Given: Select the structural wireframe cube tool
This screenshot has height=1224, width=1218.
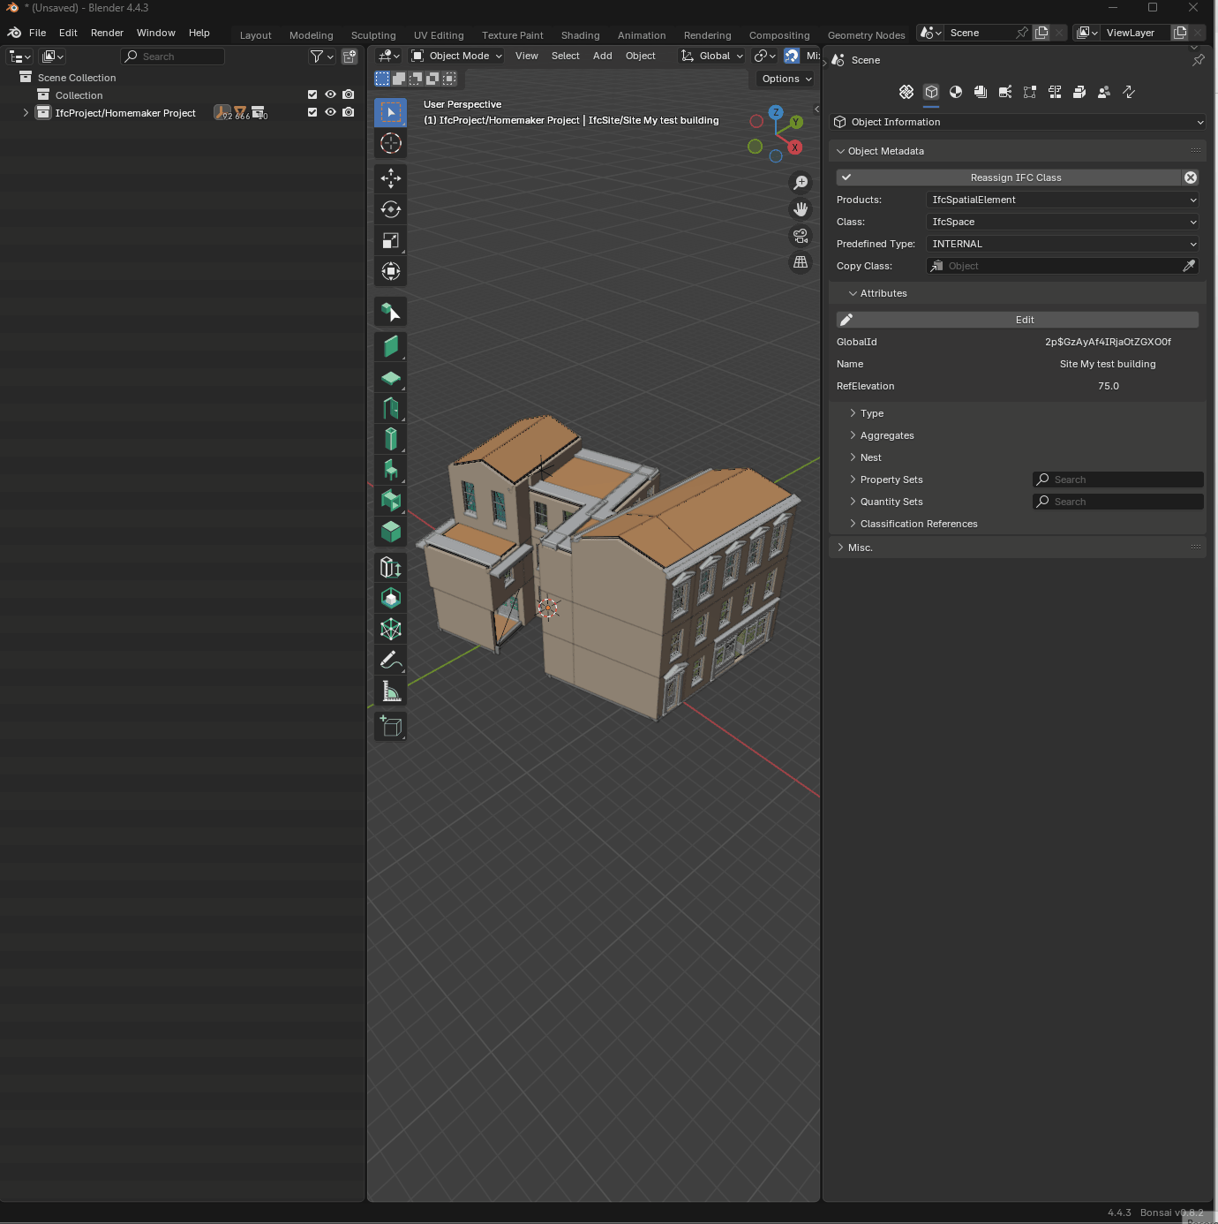Looking at the screenshot, I should (x=391, y=629).
